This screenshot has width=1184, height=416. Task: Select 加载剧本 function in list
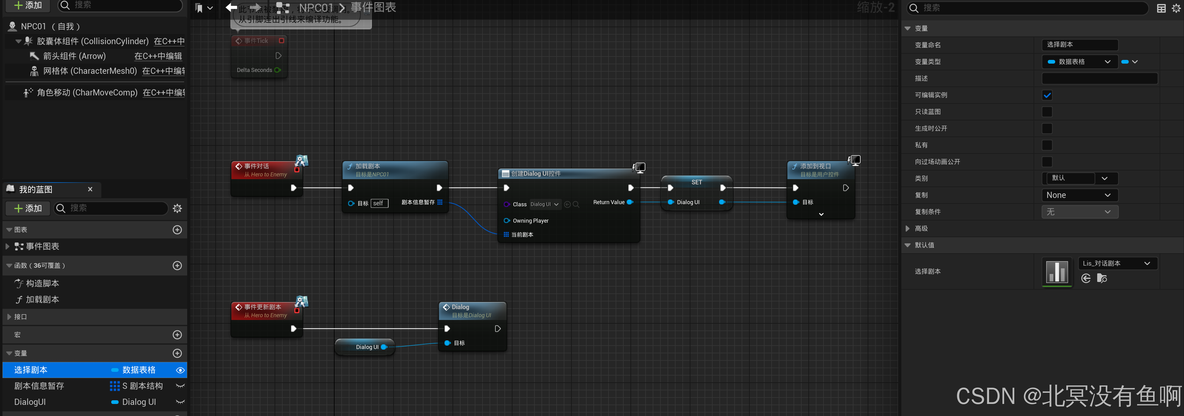42,300
